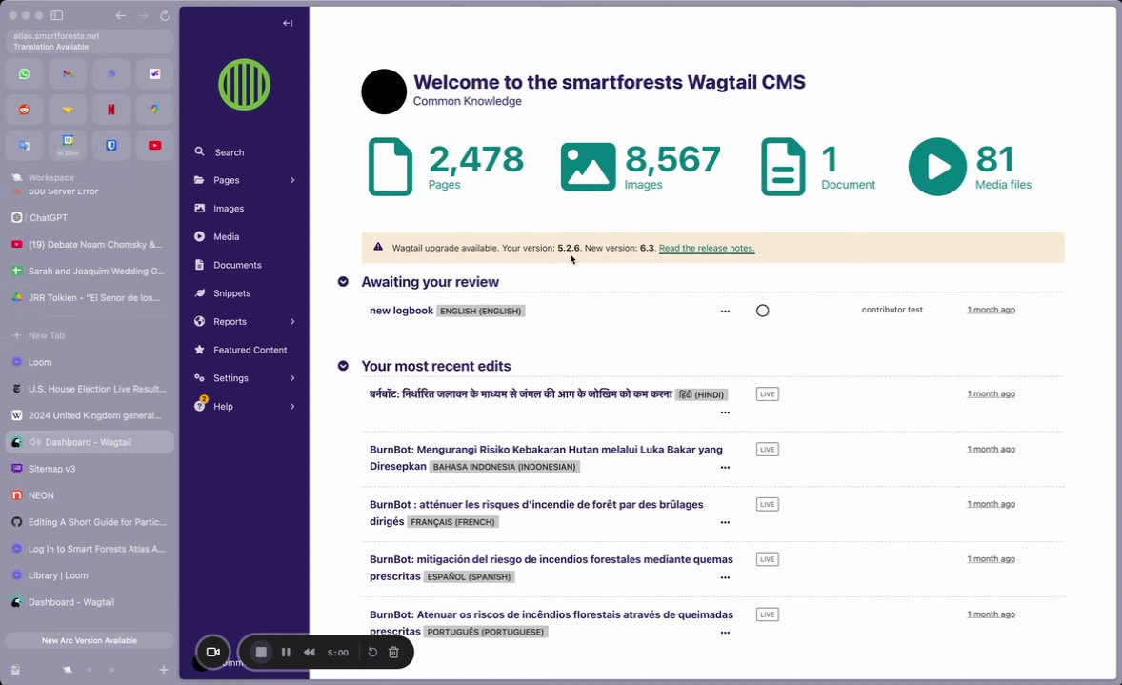Click New Arc Version Available banner
This screenshot has width=1122, height=685.
point(90,640)
